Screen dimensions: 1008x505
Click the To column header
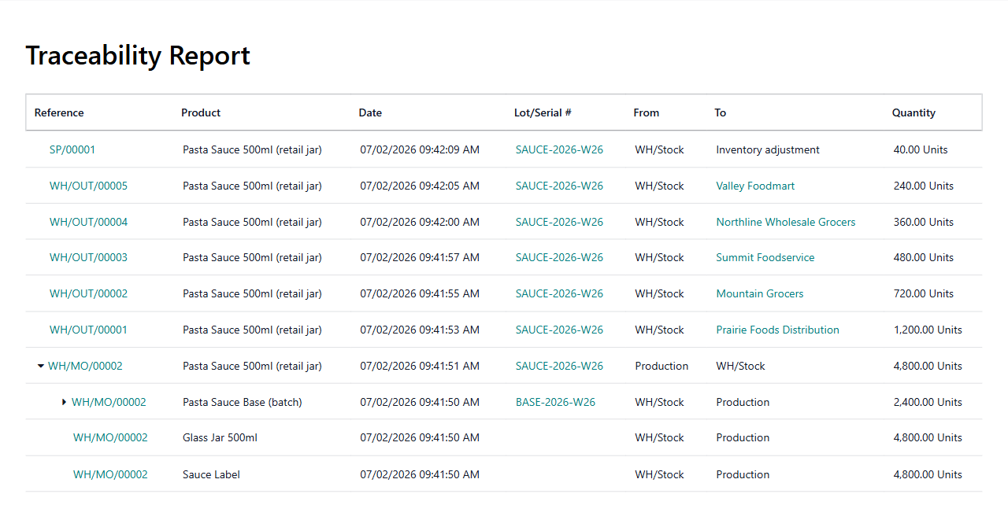720,112
